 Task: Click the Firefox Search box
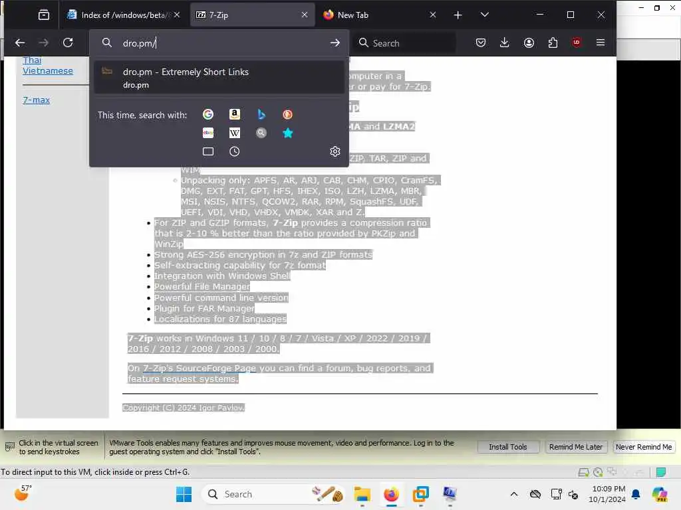tap(404, 43)
